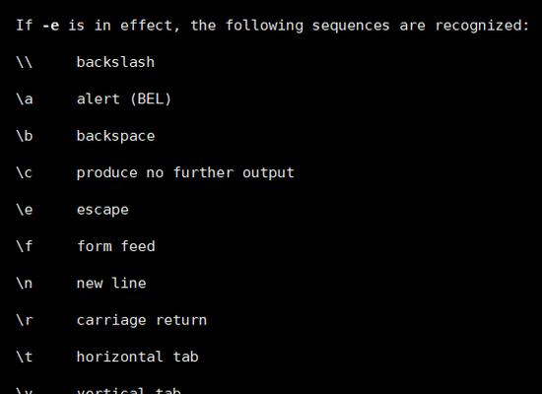Click the bold '-e' option text
542x394 pixels.
click(51, 26)
